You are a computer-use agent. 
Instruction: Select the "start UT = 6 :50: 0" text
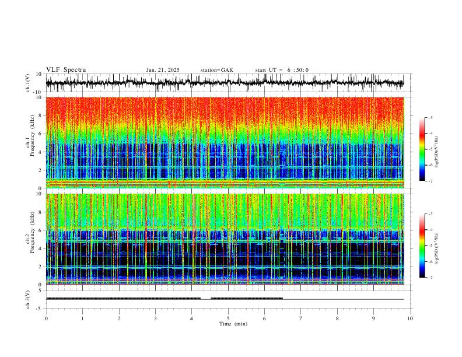pos(282,70)
